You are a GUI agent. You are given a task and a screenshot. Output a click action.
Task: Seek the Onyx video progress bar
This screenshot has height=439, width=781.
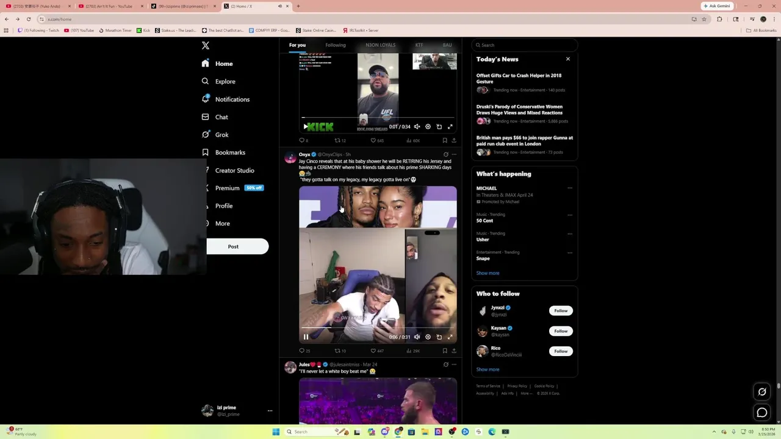[x=378, y=328]
